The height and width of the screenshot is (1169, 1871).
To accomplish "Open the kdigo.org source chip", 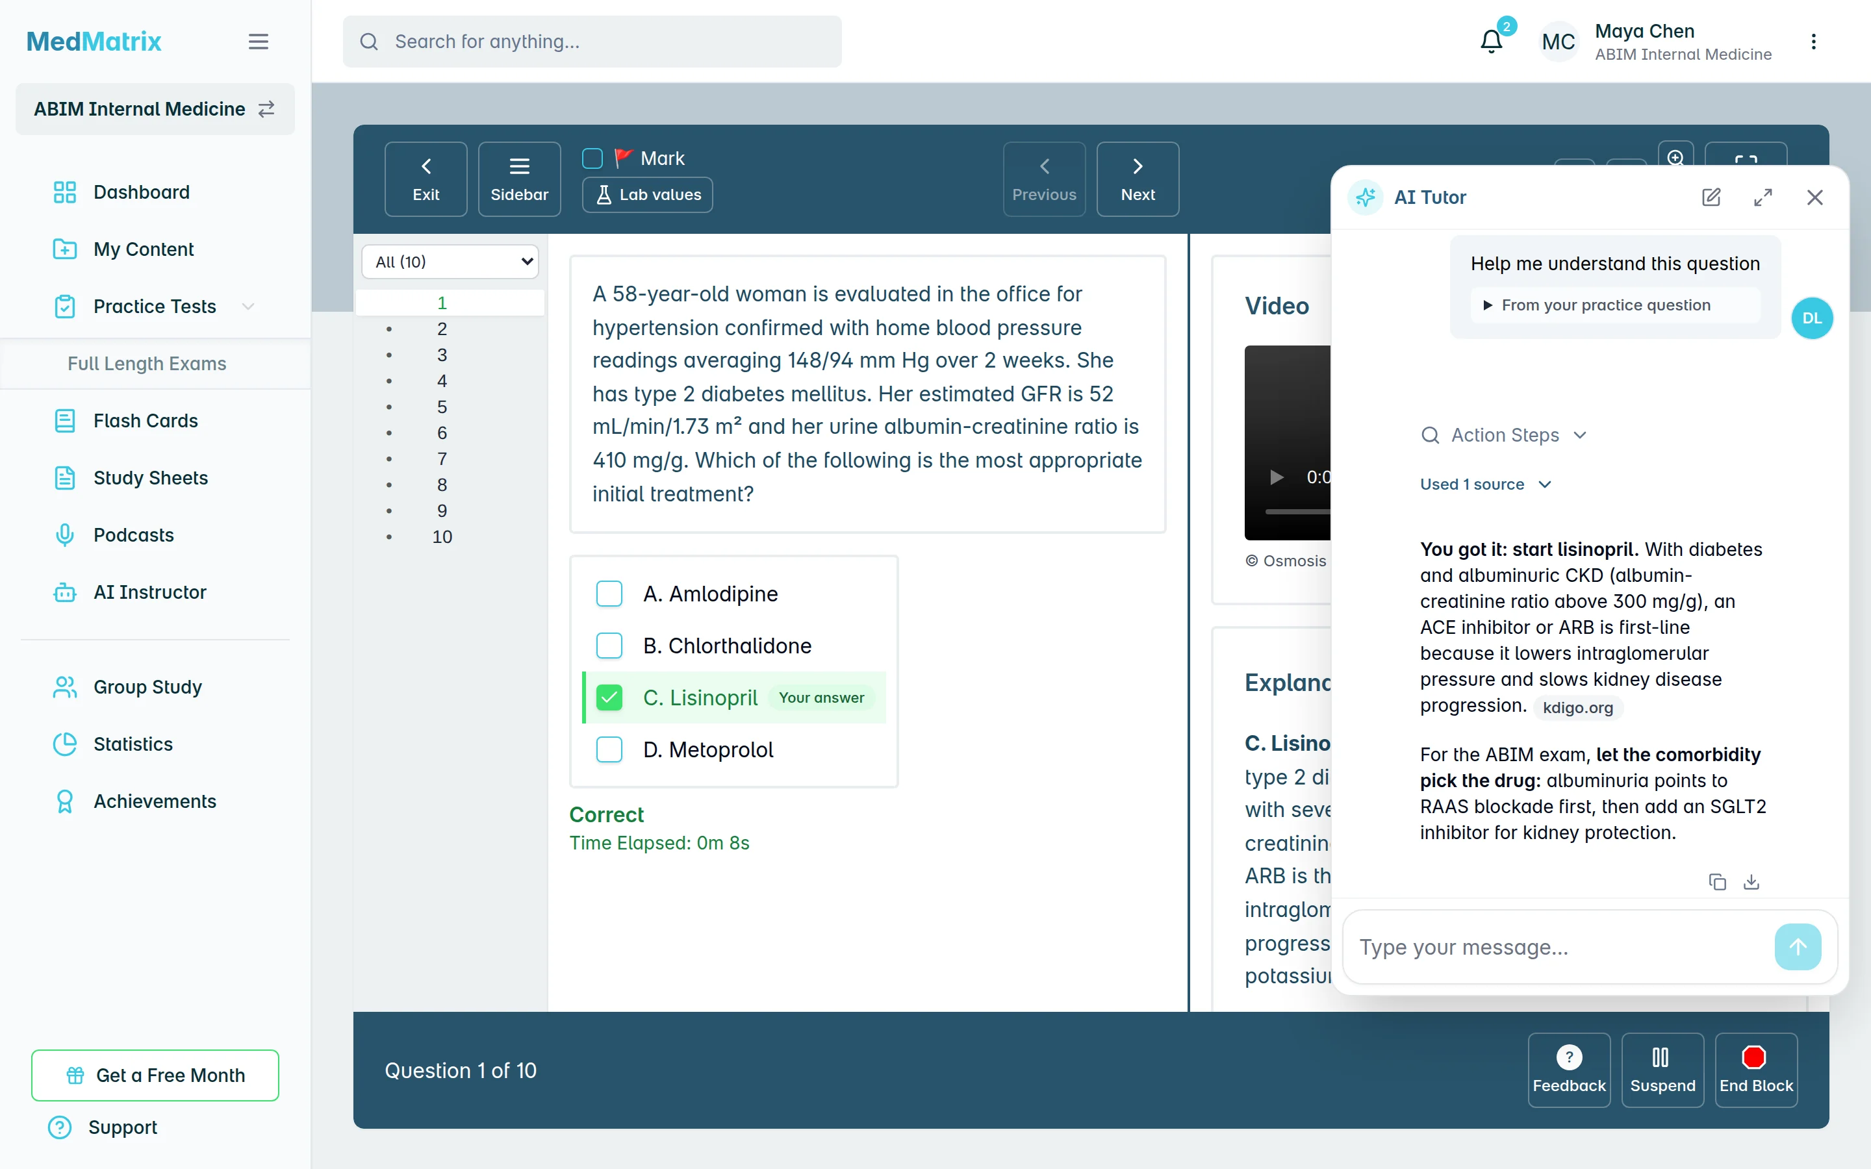I will [x=1578, y=707].
